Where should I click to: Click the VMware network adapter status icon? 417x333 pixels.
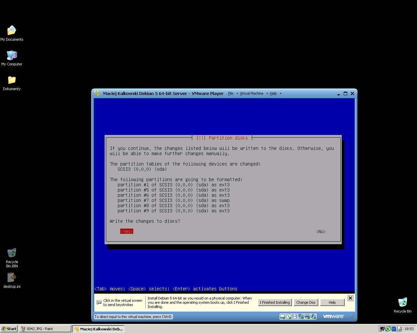301,316
